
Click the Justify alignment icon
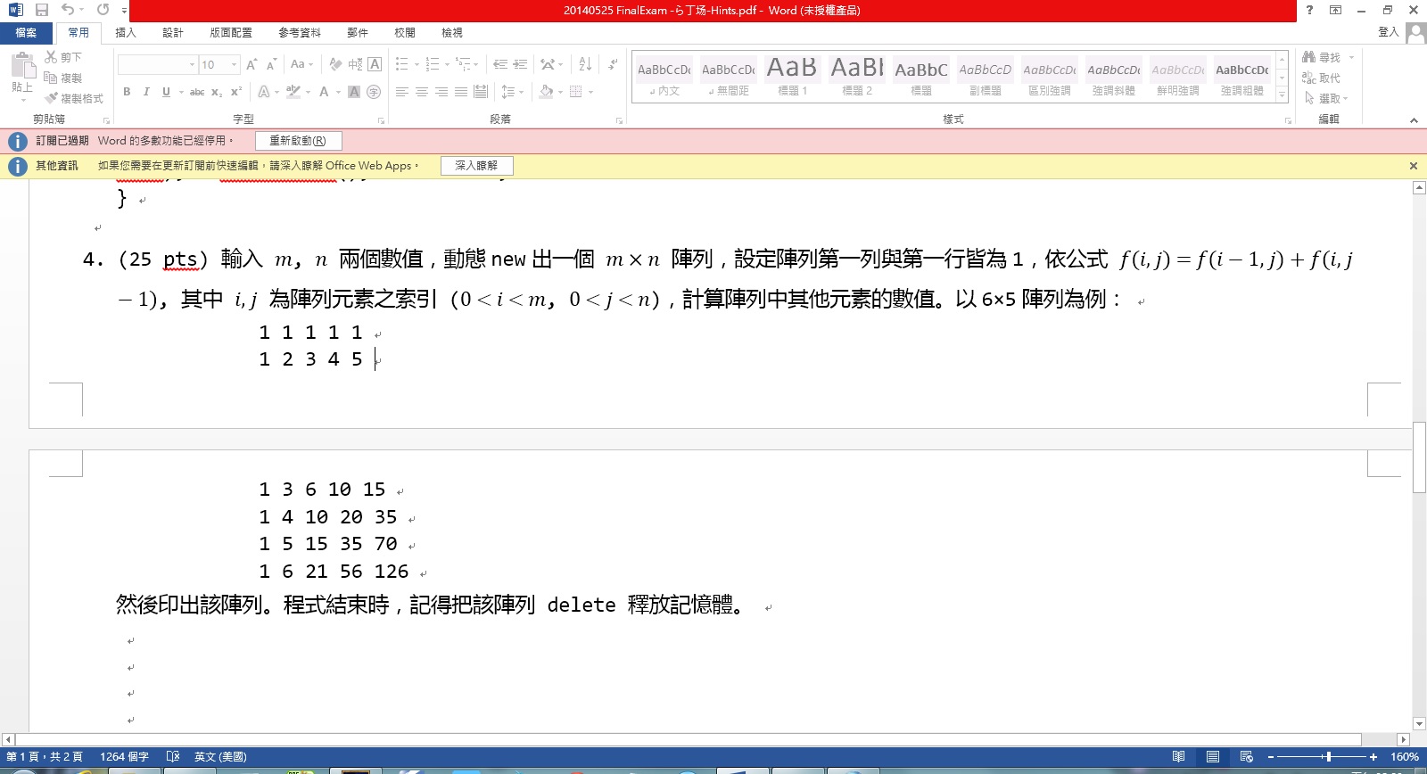pyautogui.click(x=461, y=92)
